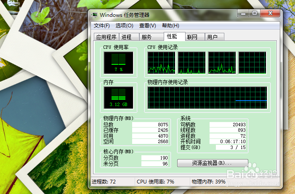
Task: Click the 内存 3.12 GB meter
Action: tap(119, 98)
